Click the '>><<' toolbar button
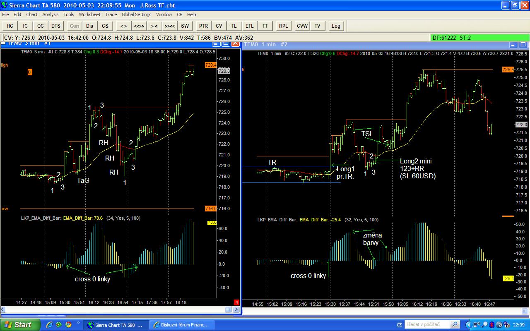This screenshot has height=331, width=530. click(169, 26)
